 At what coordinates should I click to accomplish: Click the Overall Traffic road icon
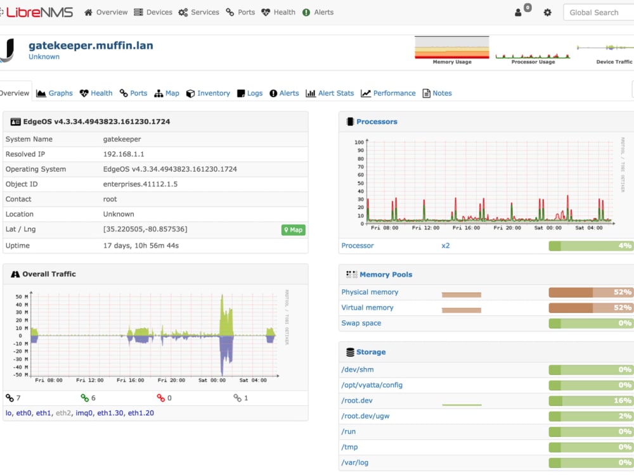[x=15, y=274]
